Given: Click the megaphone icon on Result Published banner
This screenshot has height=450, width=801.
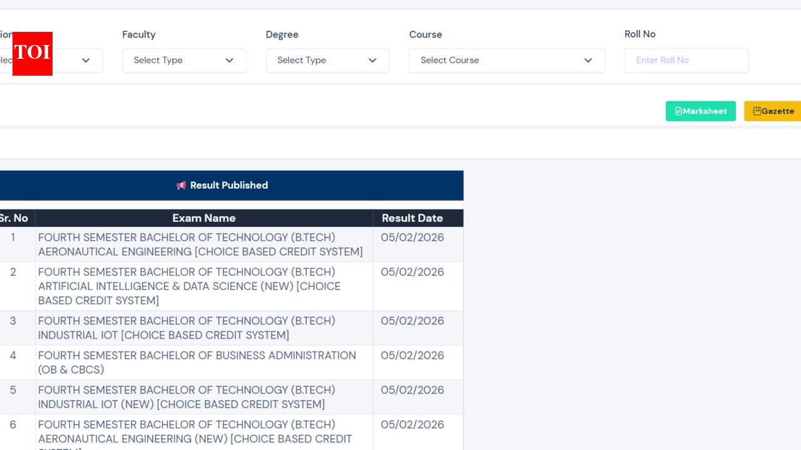Looking at the screenshot, I should click(x=181, y=185).
